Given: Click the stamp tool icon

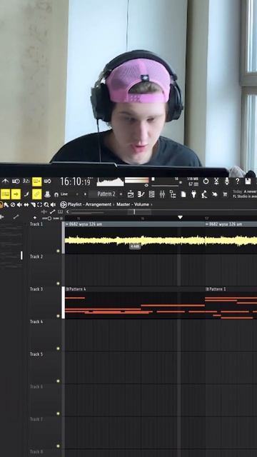Looking at the screenshot, I should pyautogui.click(x=47, y=194).
